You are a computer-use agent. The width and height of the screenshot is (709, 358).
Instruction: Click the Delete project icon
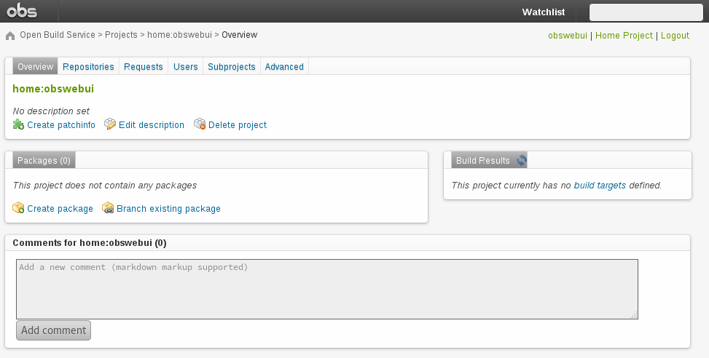click(200, 124)
